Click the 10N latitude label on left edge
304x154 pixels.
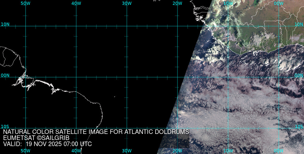click(x=5, y=24)
